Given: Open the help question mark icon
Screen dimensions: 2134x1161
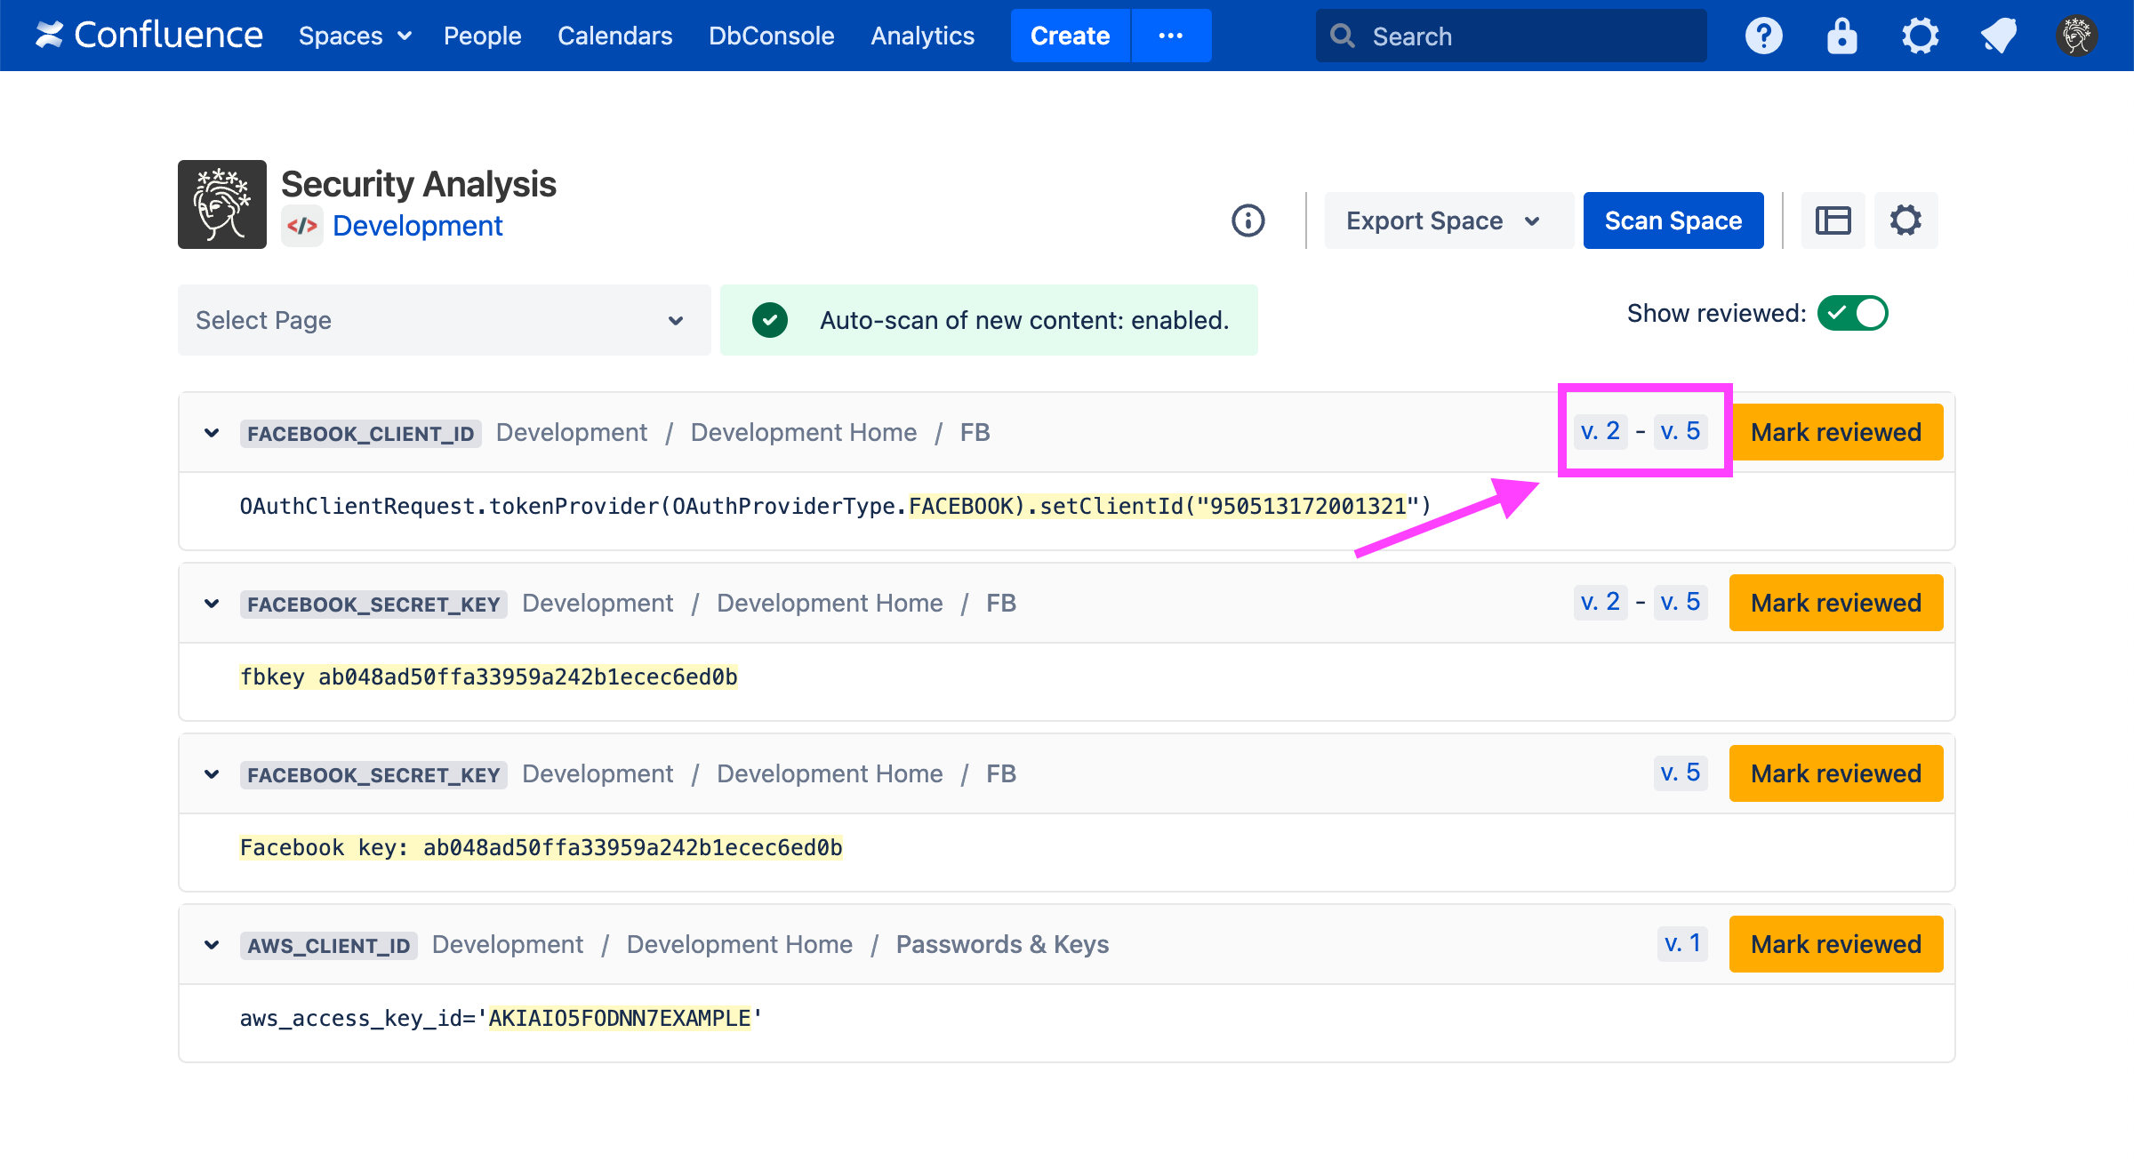Looking at the screenshot, I should 1763,36.
